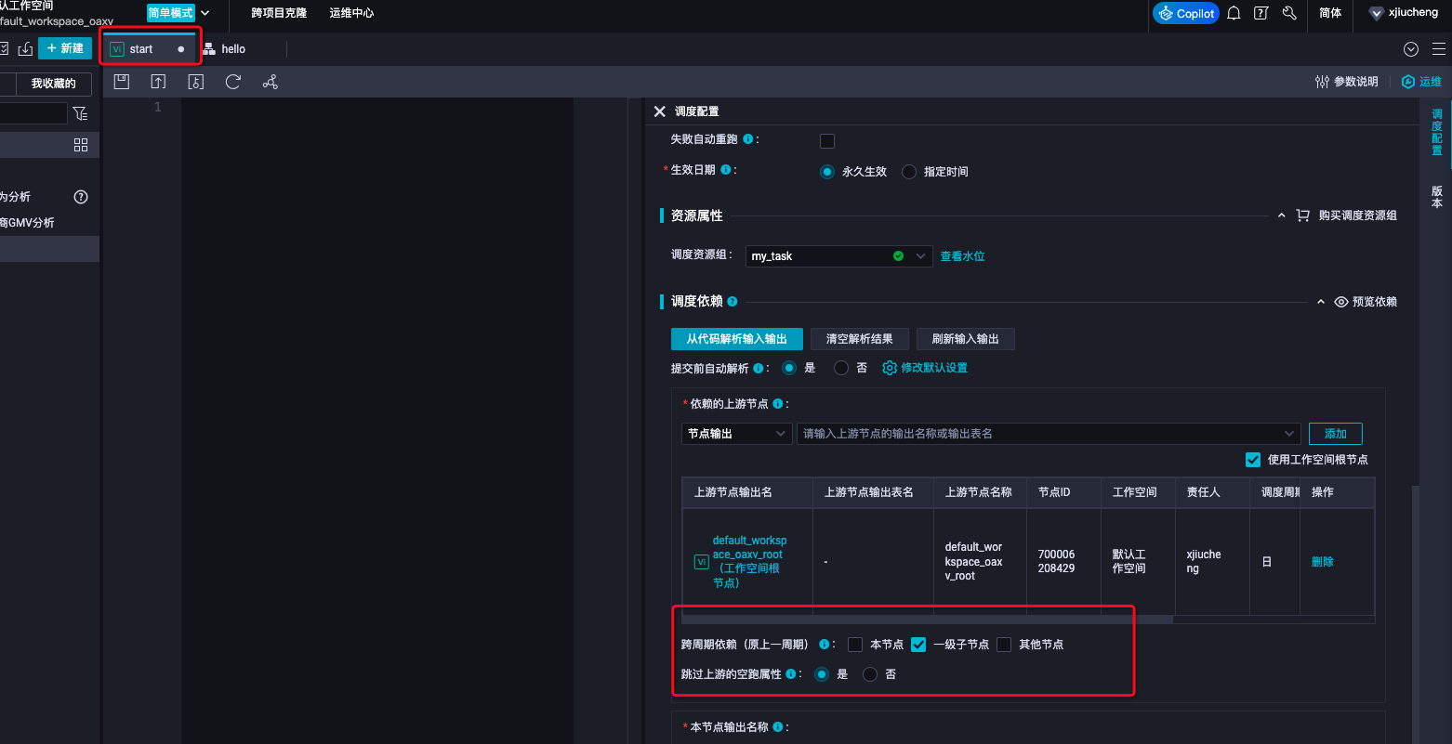1452x744 pixels.
Task: Click info icon next to 跨周期依赖
Action: click(x=824, y=645)
